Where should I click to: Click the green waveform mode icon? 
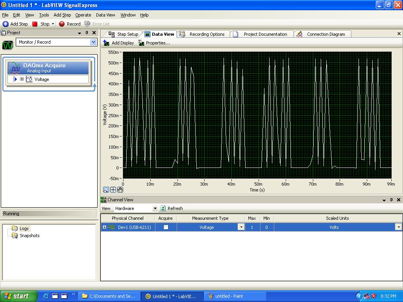pyautogui.click(x=7, y=45)
